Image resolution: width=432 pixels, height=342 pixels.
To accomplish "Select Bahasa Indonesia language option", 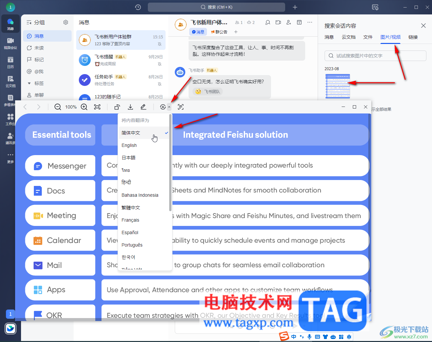I will click(144, 195).
